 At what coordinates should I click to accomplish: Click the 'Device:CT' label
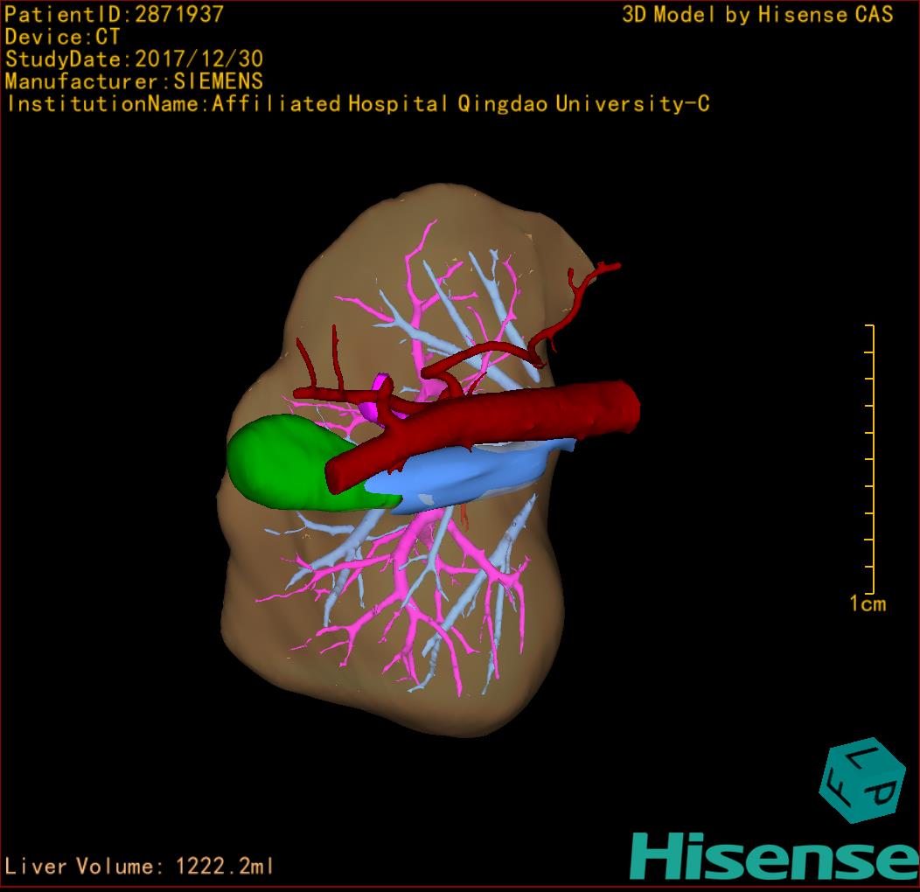(x=62, y=37)
